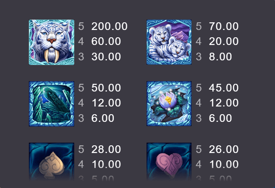
Task: Click the 45.00 lotus flower payout
Action: pos(223,88)
